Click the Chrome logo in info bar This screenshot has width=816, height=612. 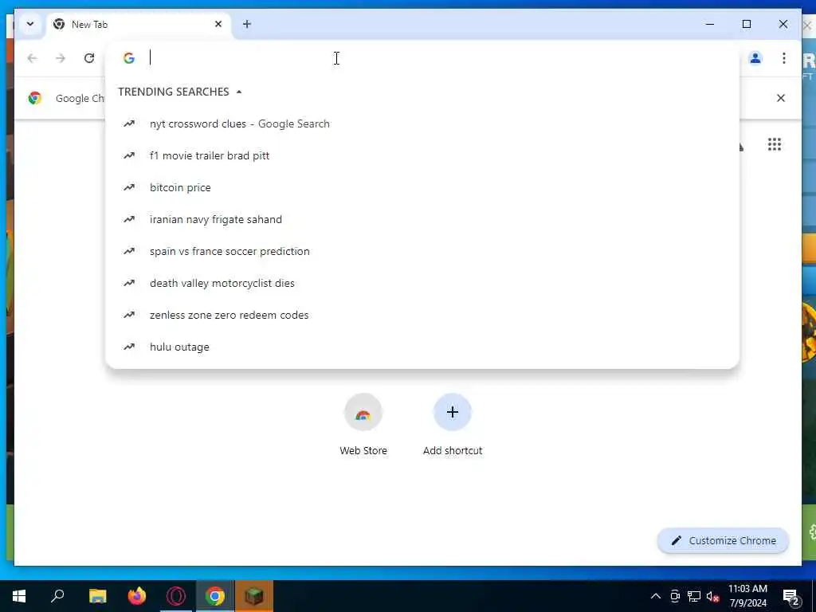[x=35, y=98]
